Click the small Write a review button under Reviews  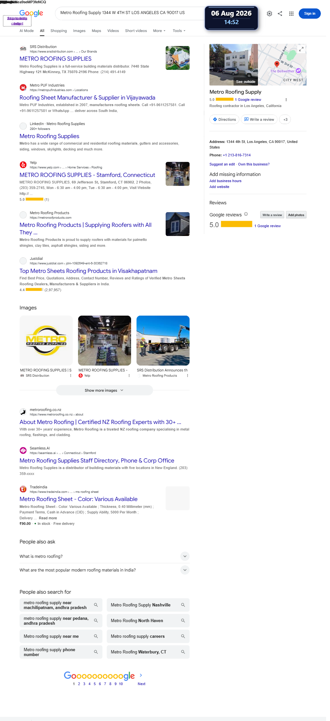pos(272,215)
